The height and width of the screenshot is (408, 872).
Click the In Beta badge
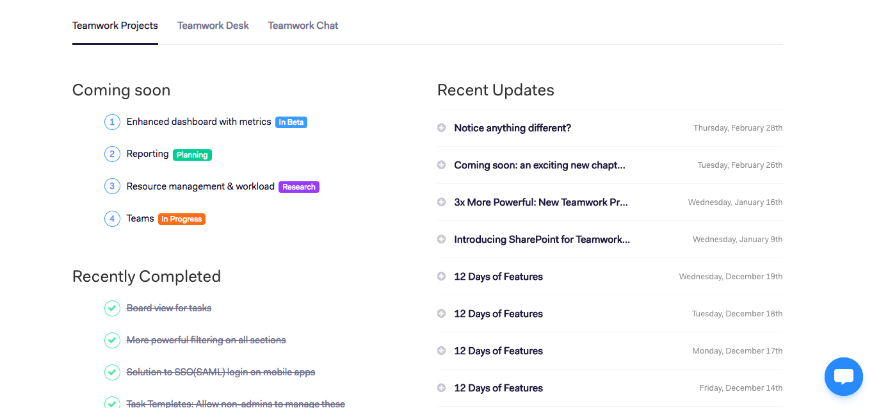click(x=291, y=122)
